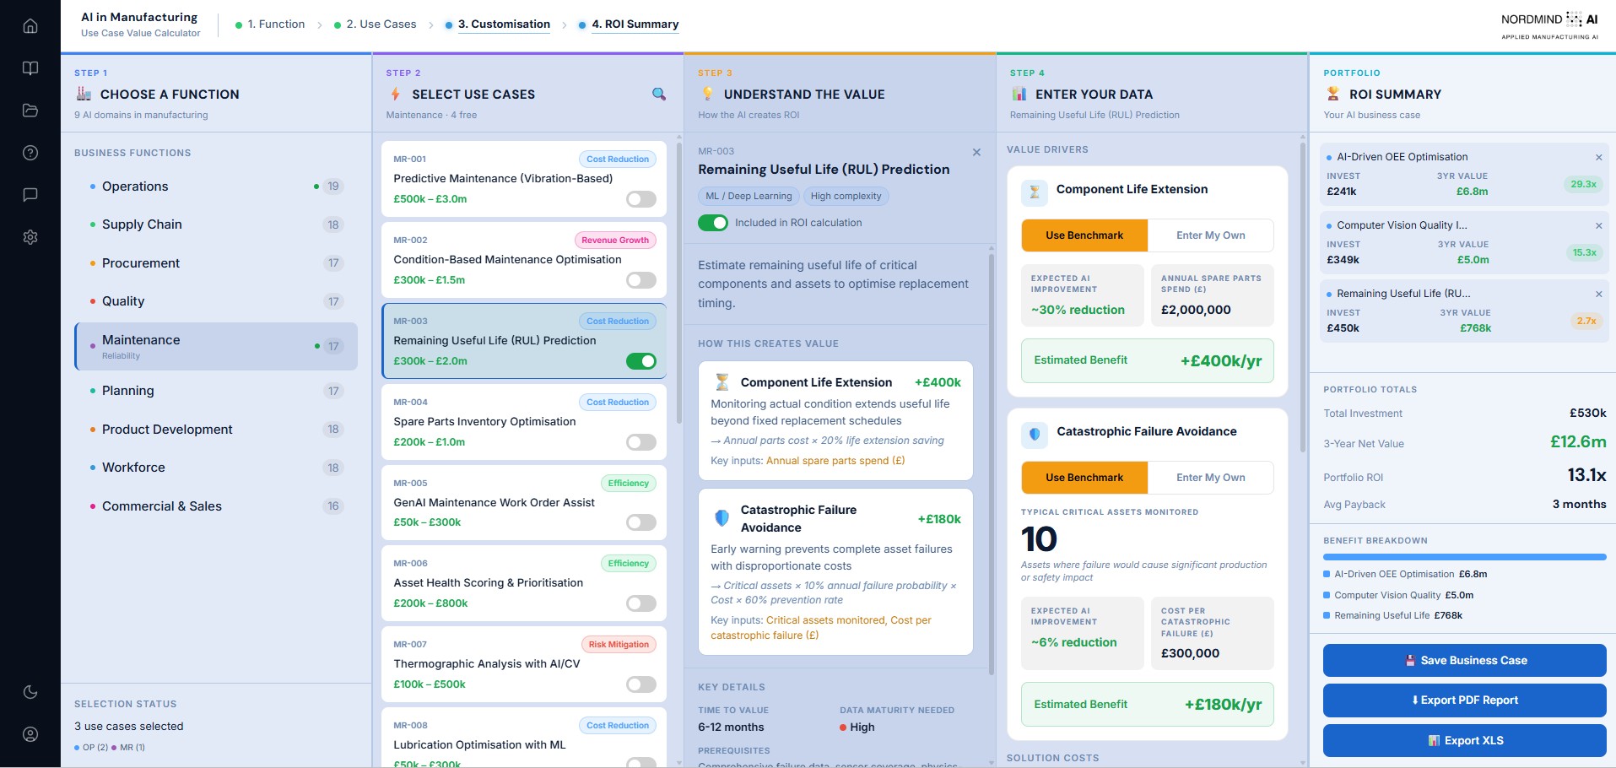Click Export PDF Report button

1464,700
